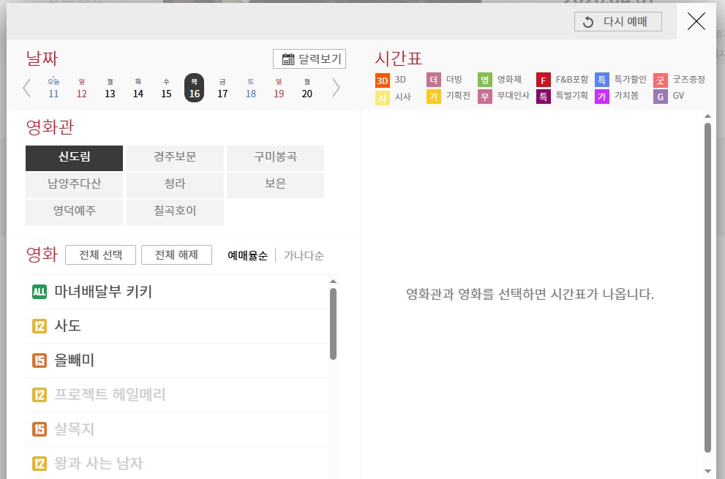Click the 기획전 yellow legend icon
Screen dimensions: 725x479
[433, 97]
